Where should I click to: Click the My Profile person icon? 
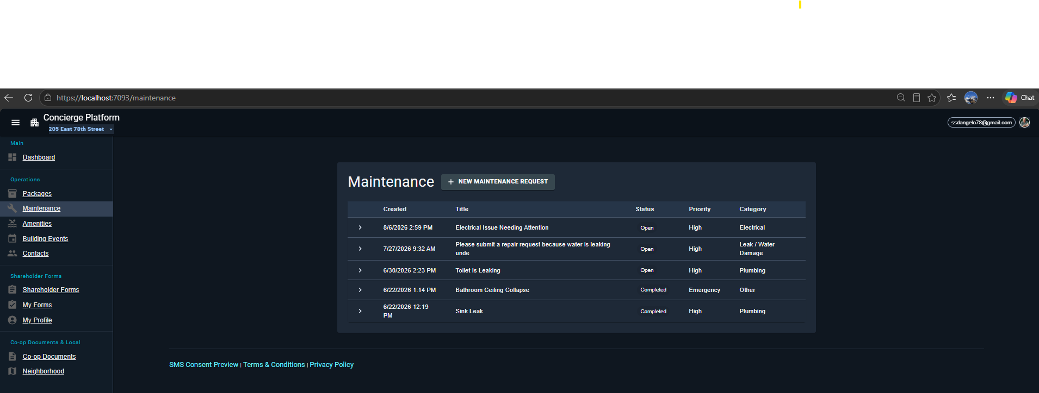coord(13,320)
